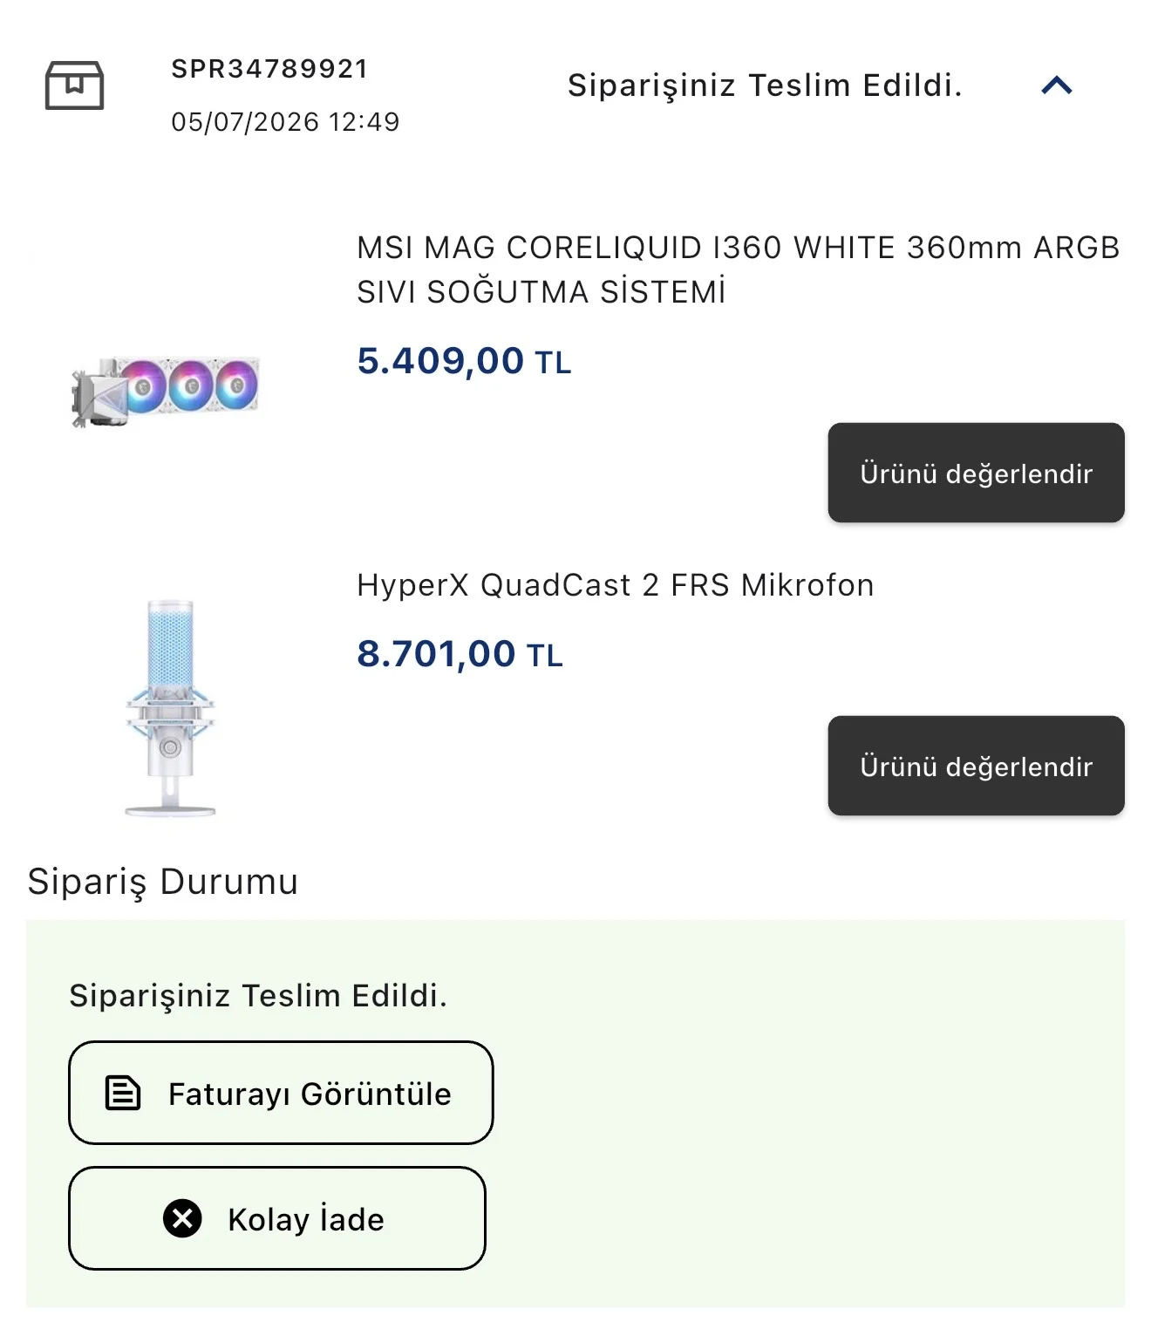Viewport: 1151px width, 1343px height.
Task: Click the invoice document icon
Action: click(x=123, y=1093)
